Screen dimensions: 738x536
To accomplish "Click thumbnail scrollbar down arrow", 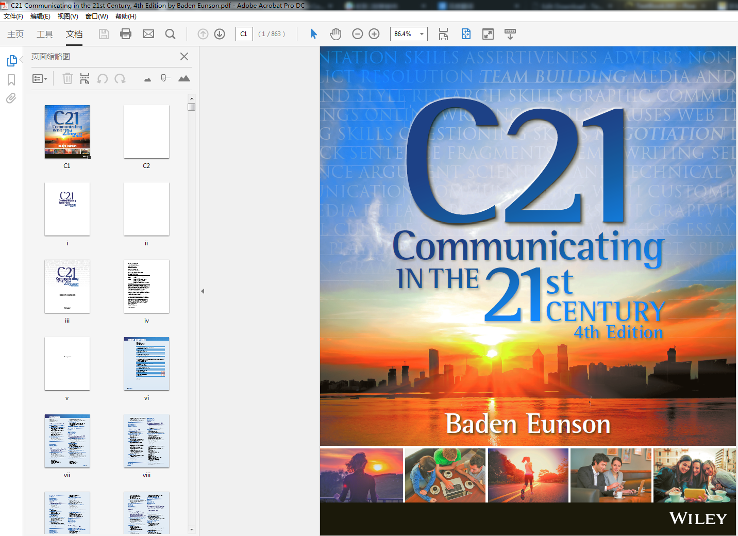I will click(x=192, y=529).
